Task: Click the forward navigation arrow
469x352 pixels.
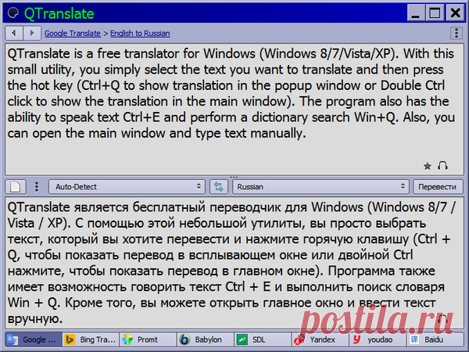Action: tap(32, 33)
